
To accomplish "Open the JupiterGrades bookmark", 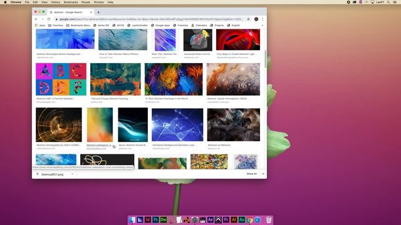I will click(x=138, y=26).
